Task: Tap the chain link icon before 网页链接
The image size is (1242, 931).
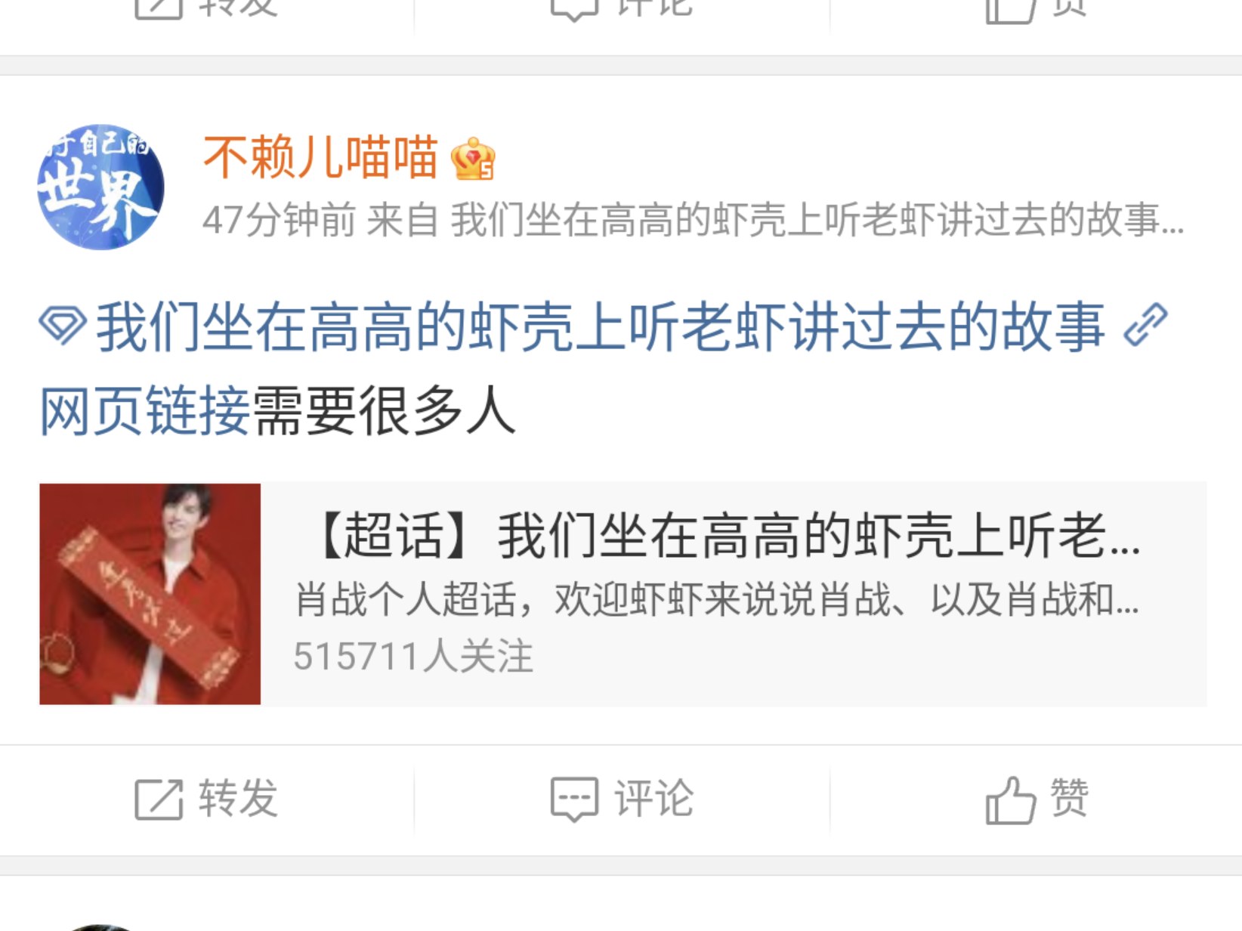Action: point(1145,326)
